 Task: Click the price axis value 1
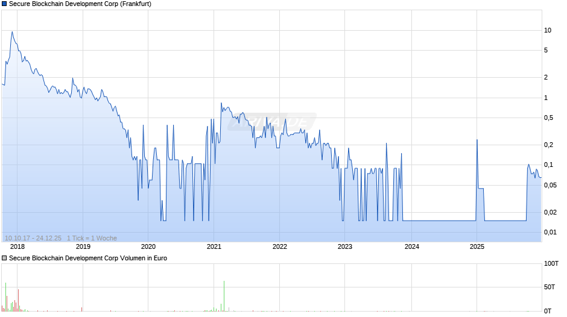pyautogui.click(x=546, y=98)
